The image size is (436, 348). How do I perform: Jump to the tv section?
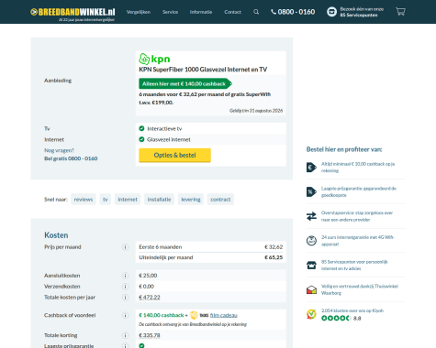click(x=105, y=200)
